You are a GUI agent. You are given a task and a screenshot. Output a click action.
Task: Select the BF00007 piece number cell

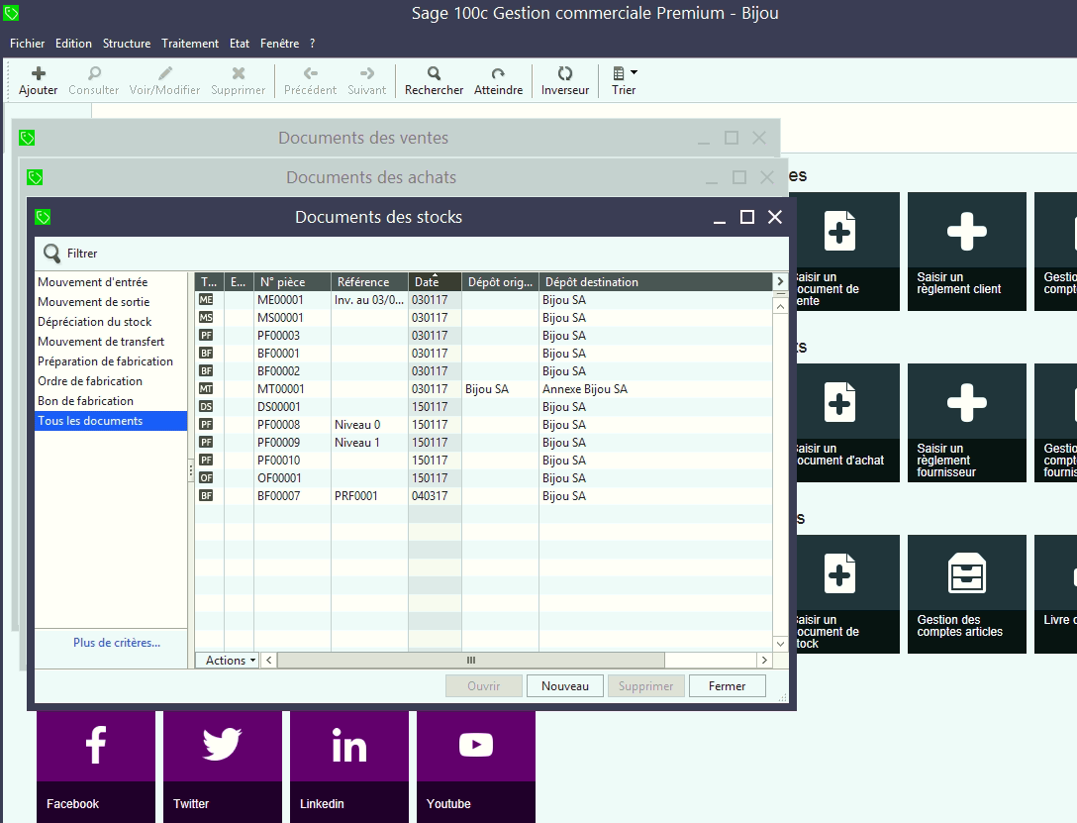[293, 496]
